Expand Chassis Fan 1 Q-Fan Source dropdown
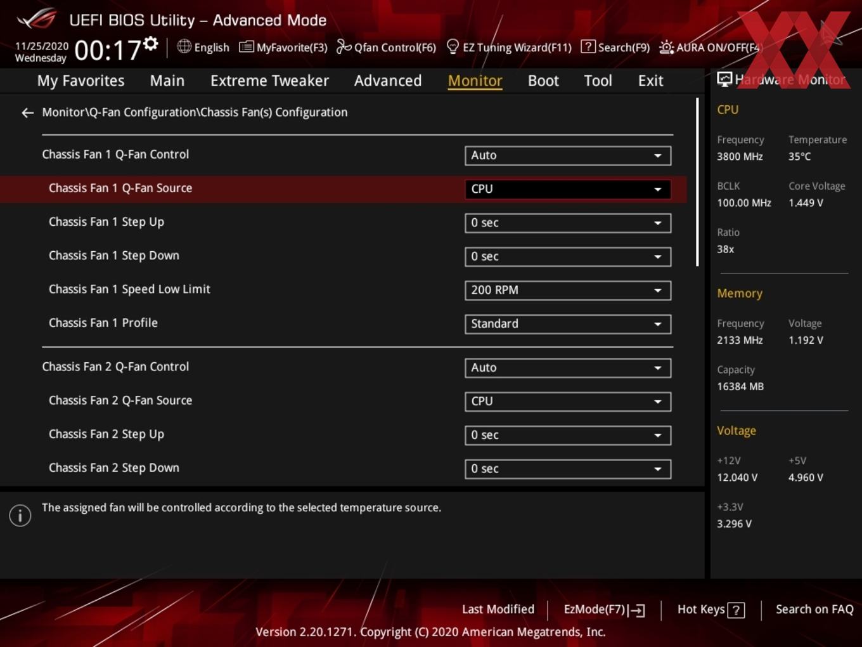The image size is (862, 647). coord(568,189)
